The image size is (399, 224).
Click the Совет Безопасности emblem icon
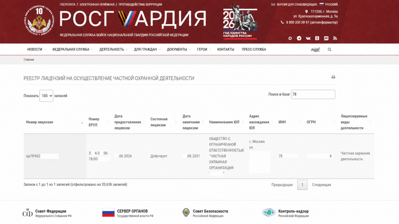186,213
